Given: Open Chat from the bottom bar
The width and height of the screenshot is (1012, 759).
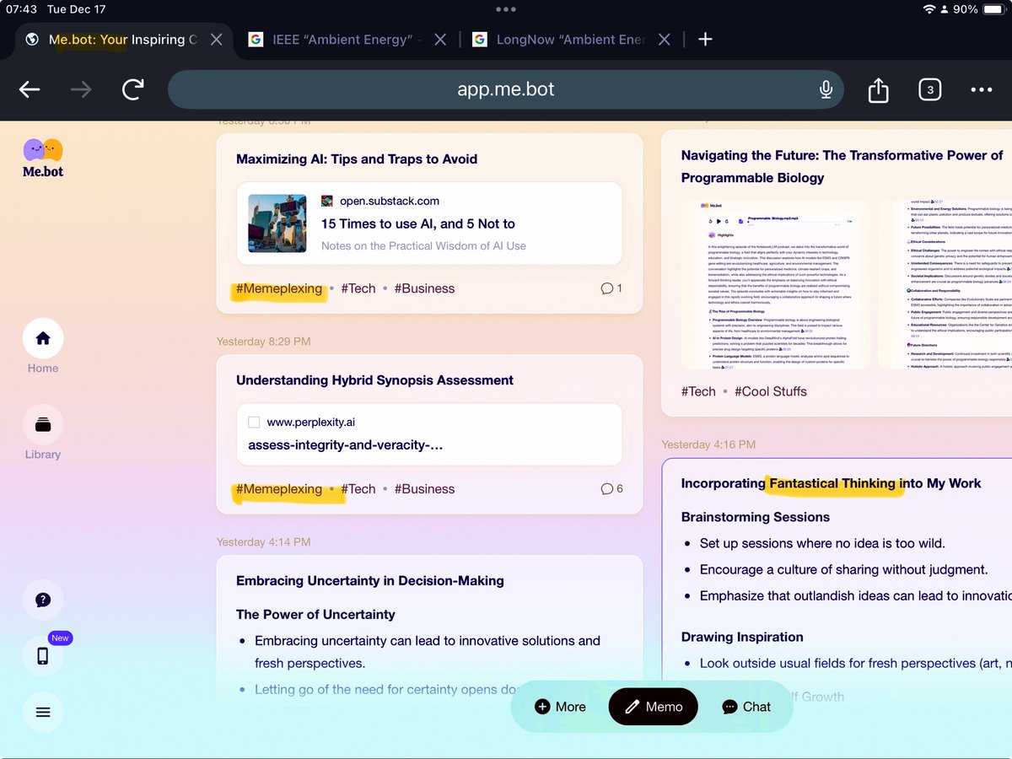Looking at the screenshot, I should tap(746, 707).
